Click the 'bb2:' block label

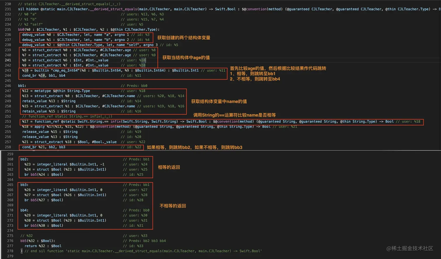click(x=24, y=159)
